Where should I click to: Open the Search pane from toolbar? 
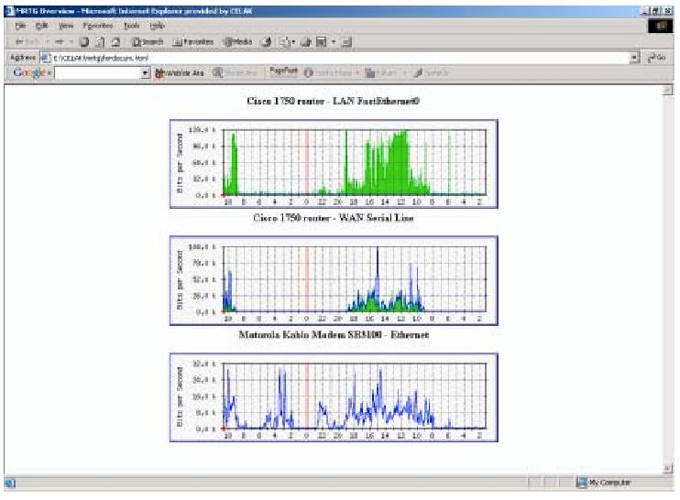click(x=148, y=42)
